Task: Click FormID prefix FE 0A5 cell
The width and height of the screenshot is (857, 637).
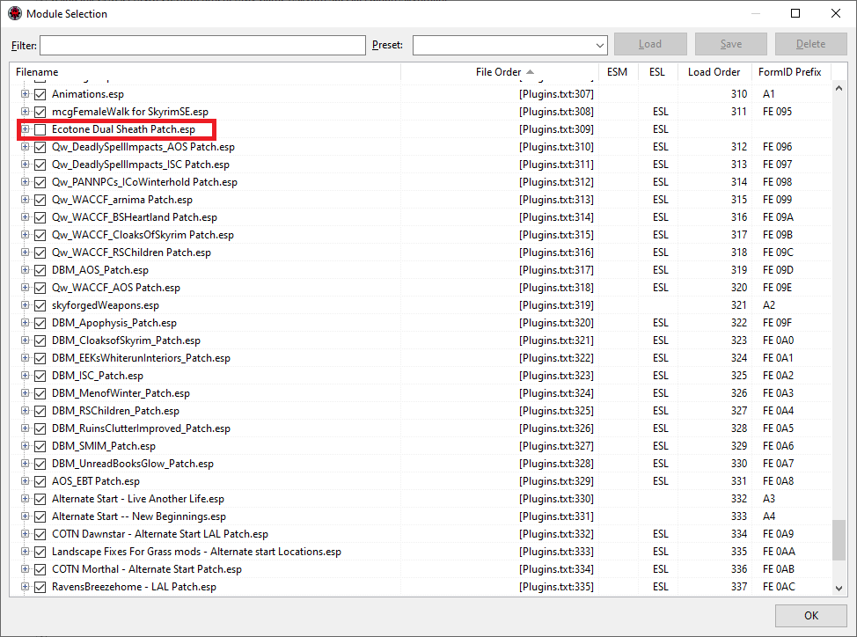Action: click(779, 428)
